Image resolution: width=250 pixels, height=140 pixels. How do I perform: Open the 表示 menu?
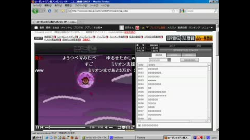[x=58, y=5]
